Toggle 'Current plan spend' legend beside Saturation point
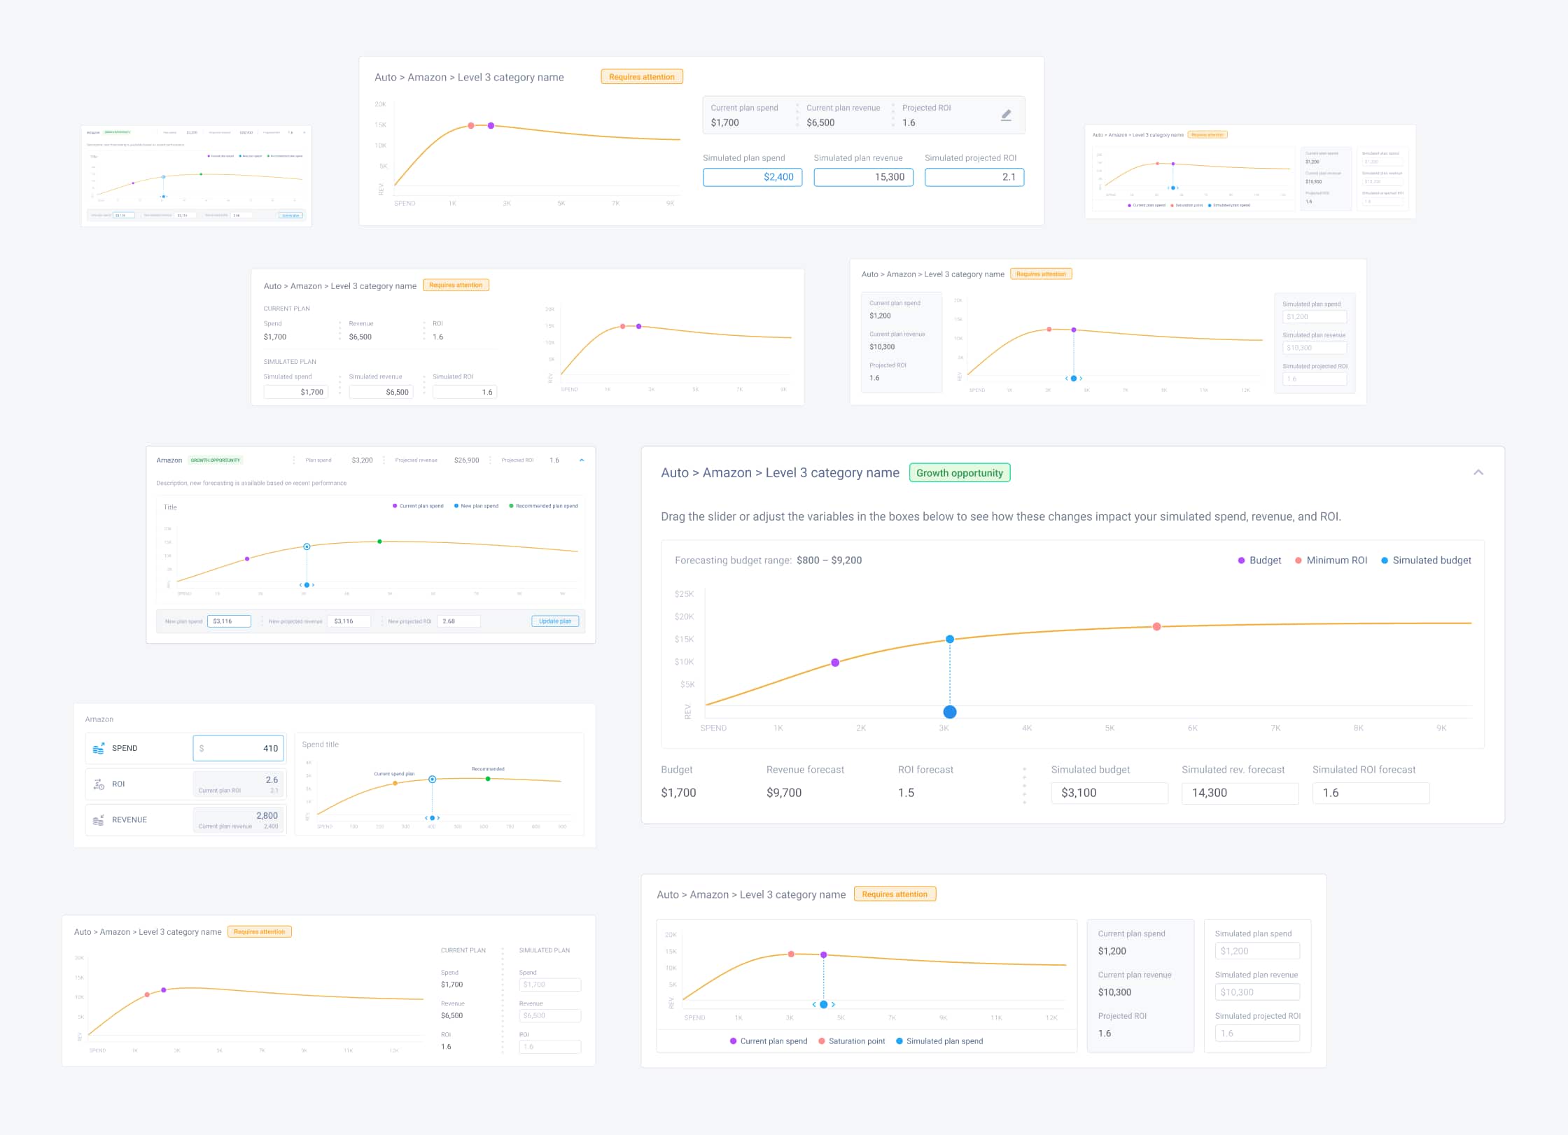Image resolution: width=1568 pixels, height=1135 pixels. [x=769, y=1041]
